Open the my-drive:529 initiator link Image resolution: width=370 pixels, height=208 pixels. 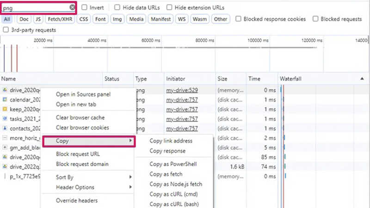pos(182,90)
